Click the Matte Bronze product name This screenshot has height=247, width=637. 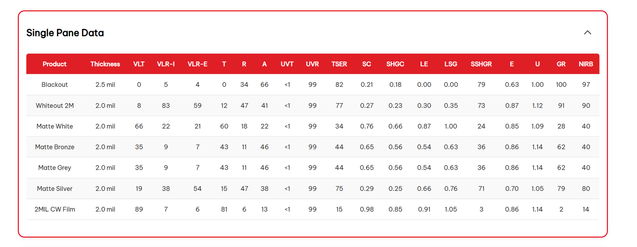tap(55, 147)
